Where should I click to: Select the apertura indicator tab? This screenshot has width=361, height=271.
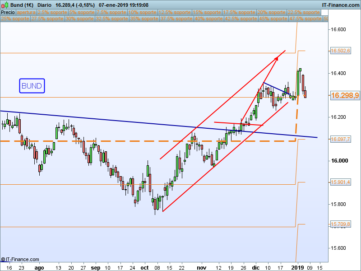26,13
